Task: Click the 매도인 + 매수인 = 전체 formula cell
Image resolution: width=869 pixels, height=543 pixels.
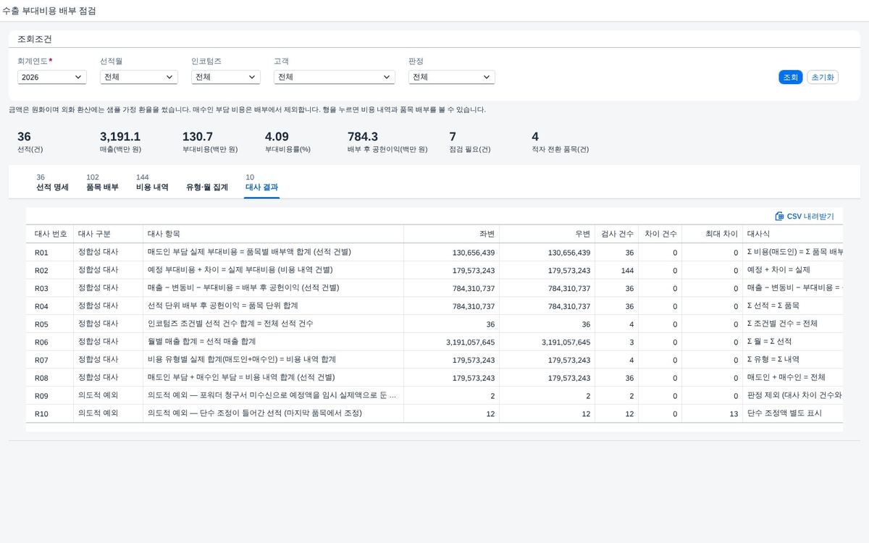Action: click(x=793, y=377)
